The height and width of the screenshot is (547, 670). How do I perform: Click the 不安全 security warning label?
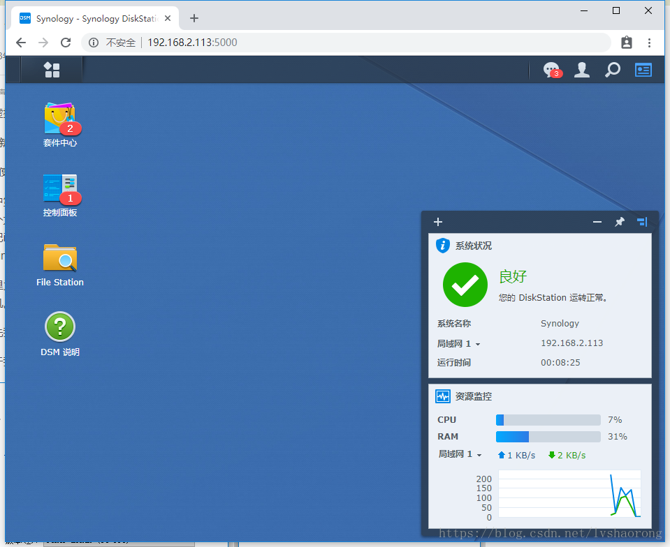click(x=120, y=43)
